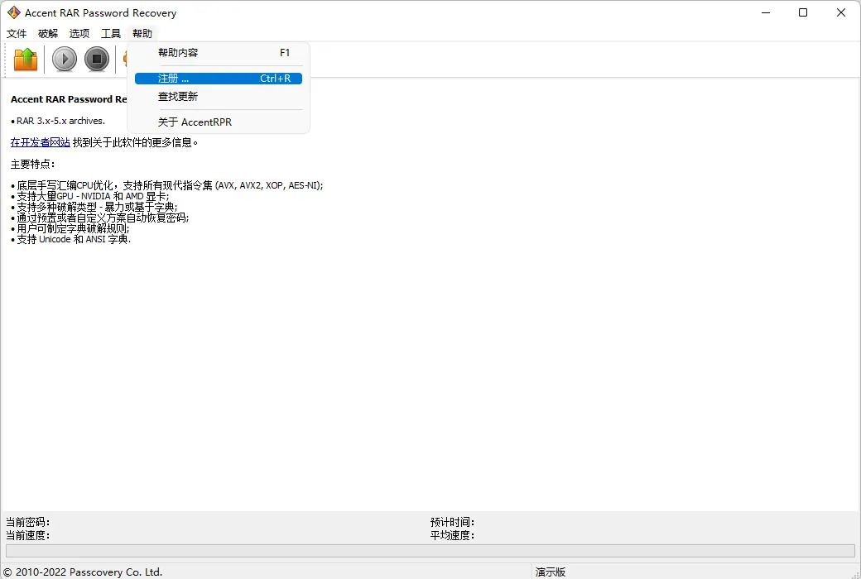861x579 pixels.
Task: Click the 支持大量GPU NVIDIA 和 AMD line
Action: pos(90,196)
